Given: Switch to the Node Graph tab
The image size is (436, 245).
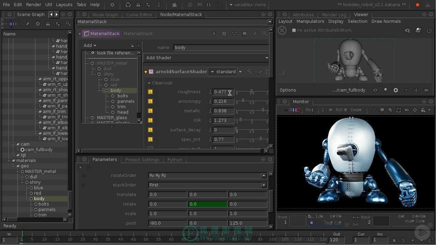Looking at the screenshot, I should (105, 15).
